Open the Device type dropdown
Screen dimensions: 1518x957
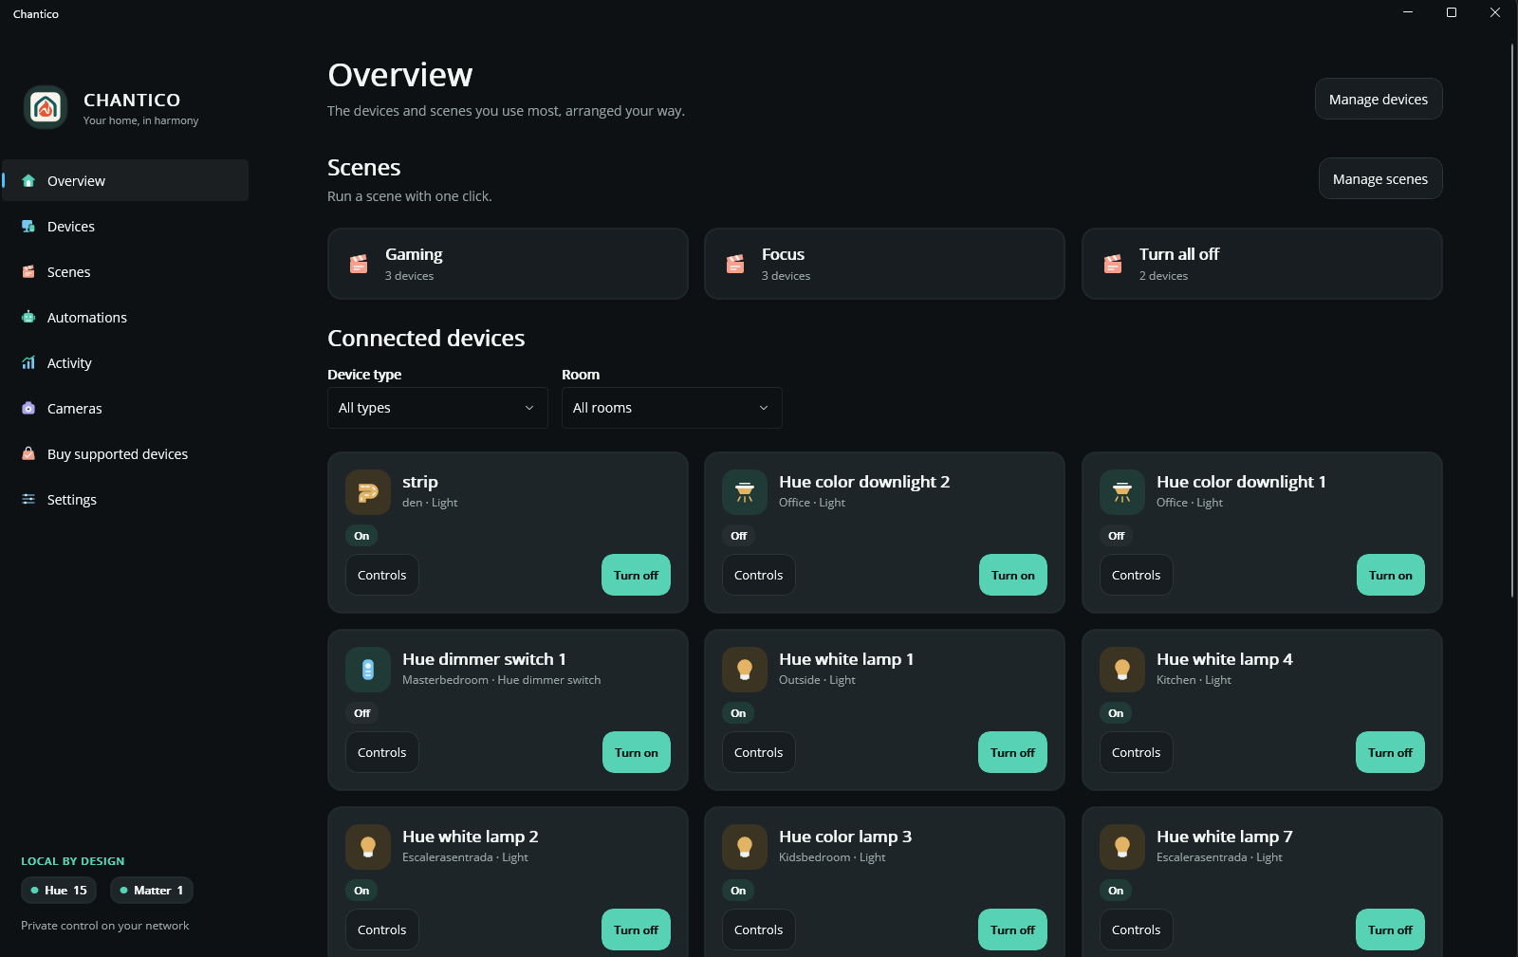tap(437, 408)
